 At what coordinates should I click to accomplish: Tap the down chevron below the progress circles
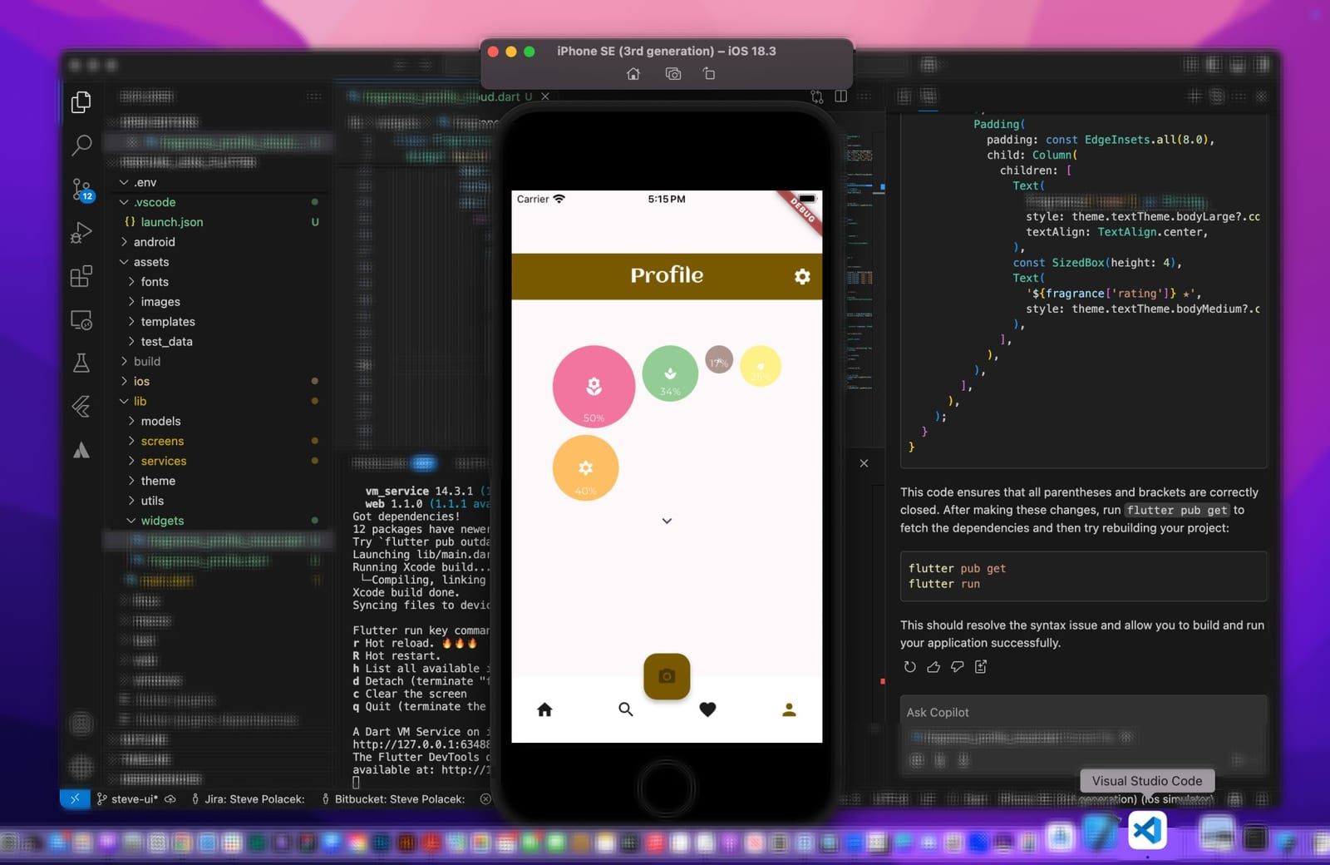(666, 521)
